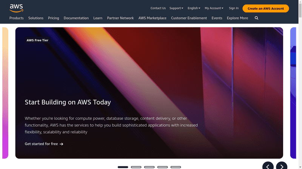Click the AWS Free Tier badge

point(37,40)
